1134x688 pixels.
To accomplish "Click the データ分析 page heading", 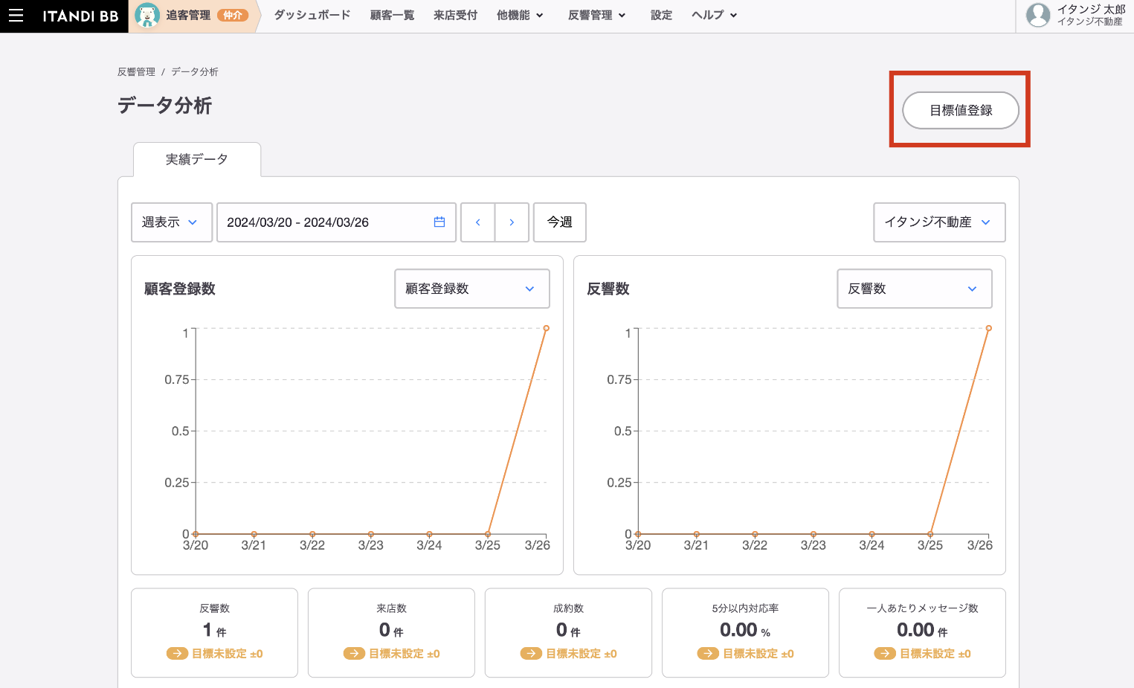I will (165, 106).
